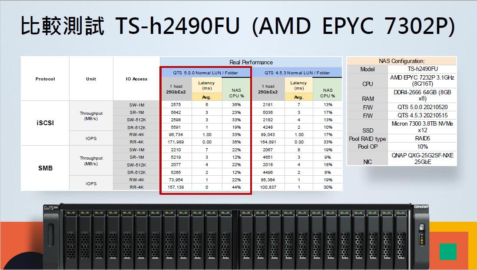Select the "IO Access" column header

pos(136,79)
